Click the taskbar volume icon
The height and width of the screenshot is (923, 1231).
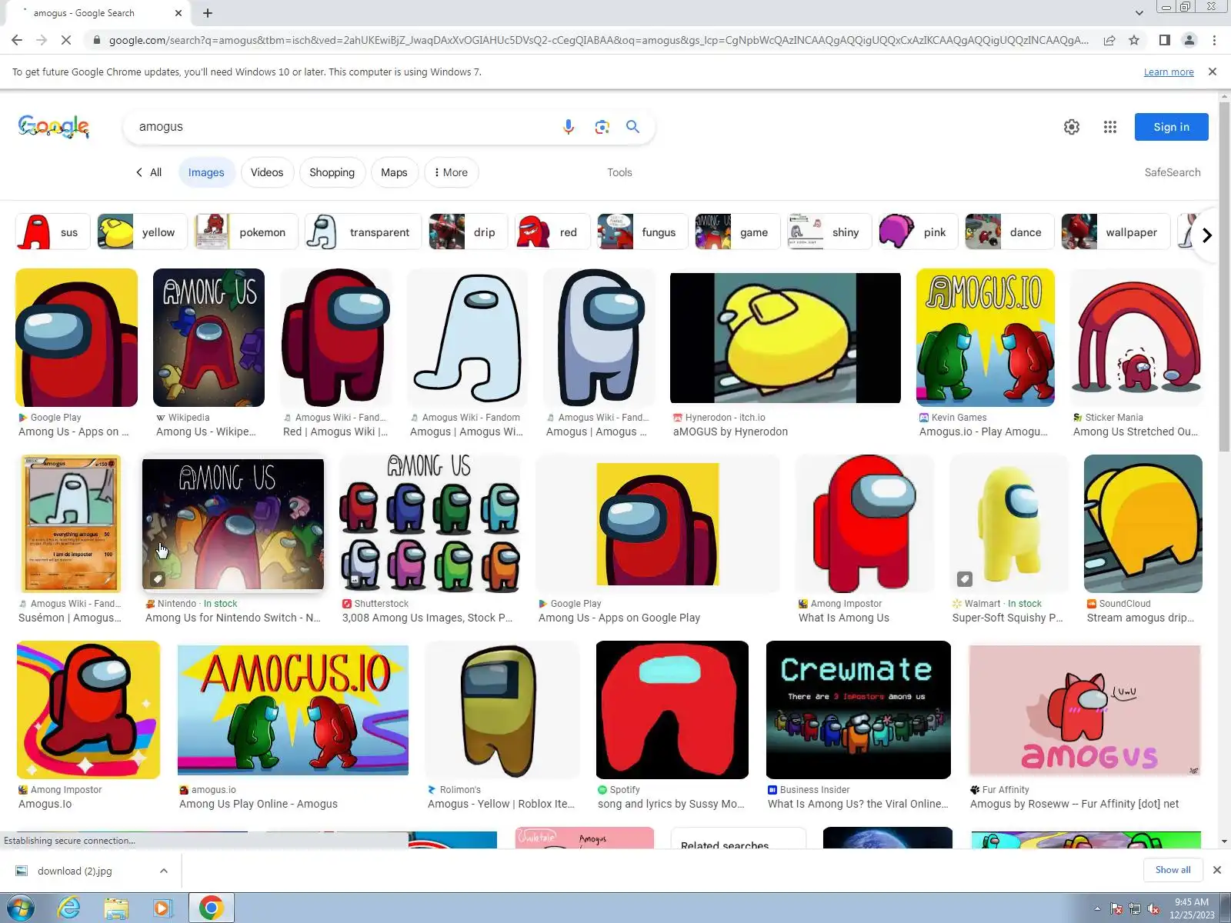click(1153, 908)
